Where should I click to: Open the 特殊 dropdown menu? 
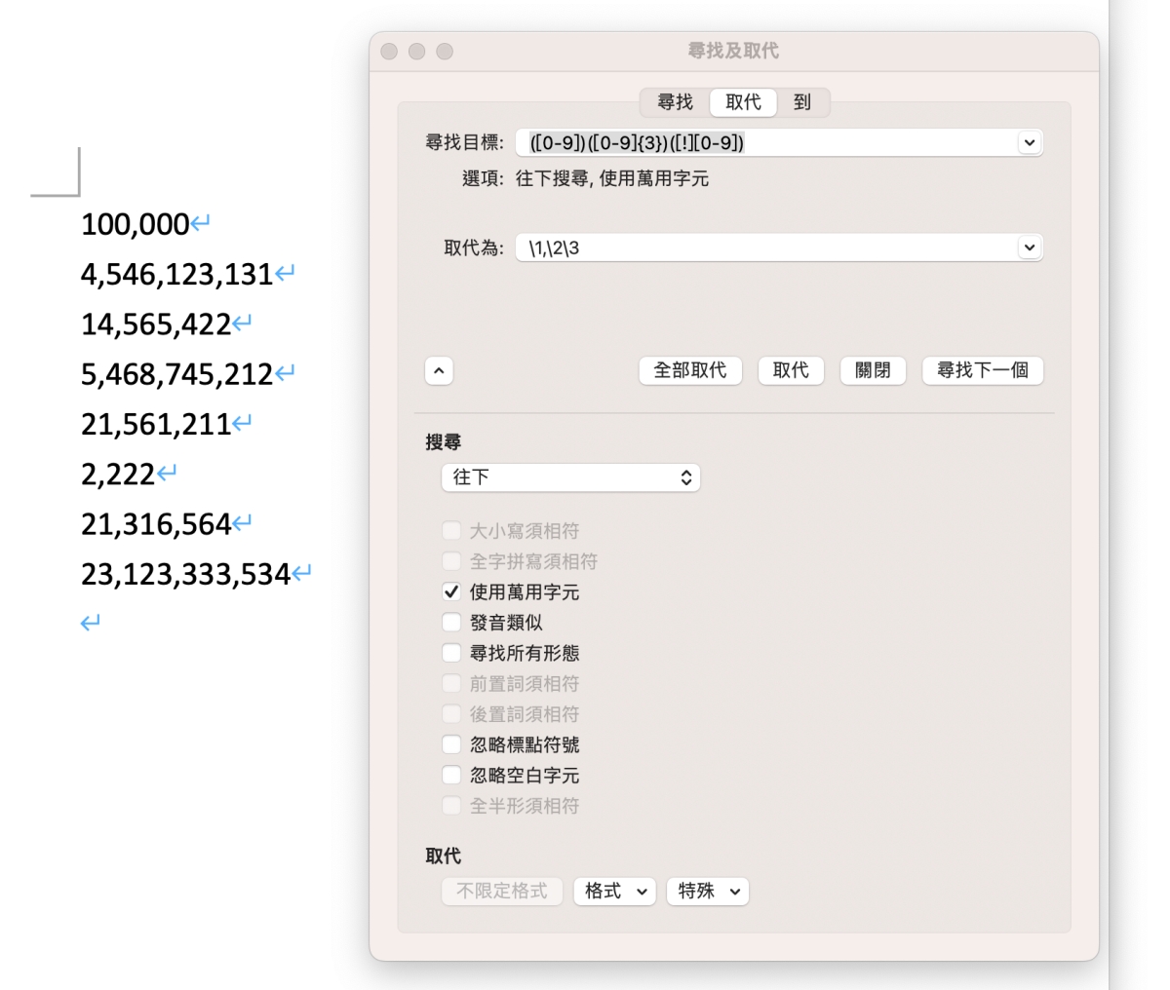point(708,891)
